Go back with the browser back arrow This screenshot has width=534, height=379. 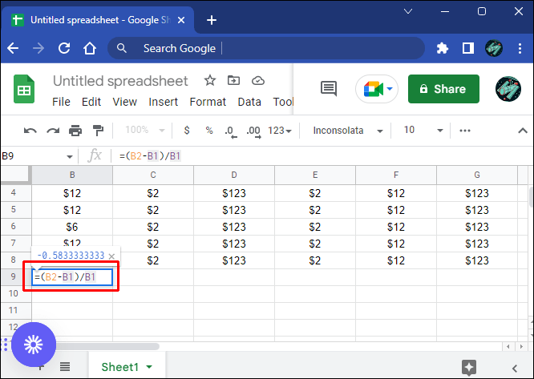click(x=13, y=48)
